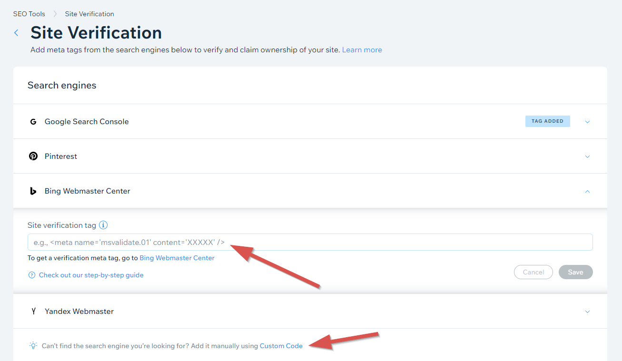Click the Pinterest logo icon
Viewport: 622px width, 361px height.
33,156
